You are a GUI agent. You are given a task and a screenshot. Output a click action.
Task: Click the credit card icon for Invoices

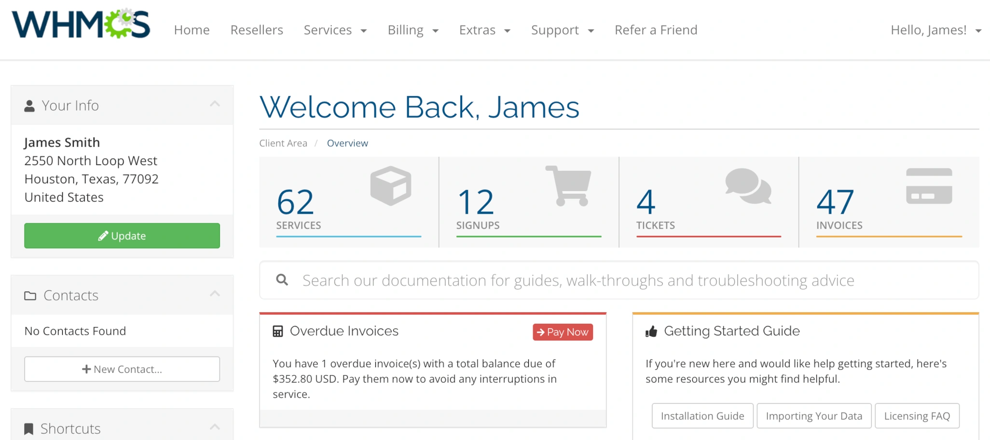929,185
